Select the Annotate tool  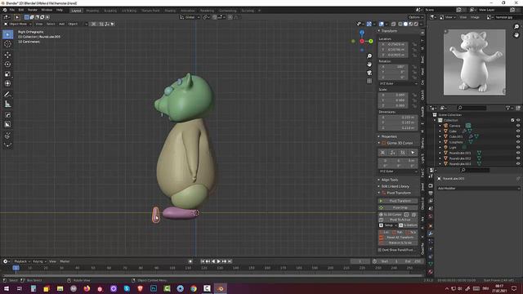pyautogui.click(x=7, y=95)
